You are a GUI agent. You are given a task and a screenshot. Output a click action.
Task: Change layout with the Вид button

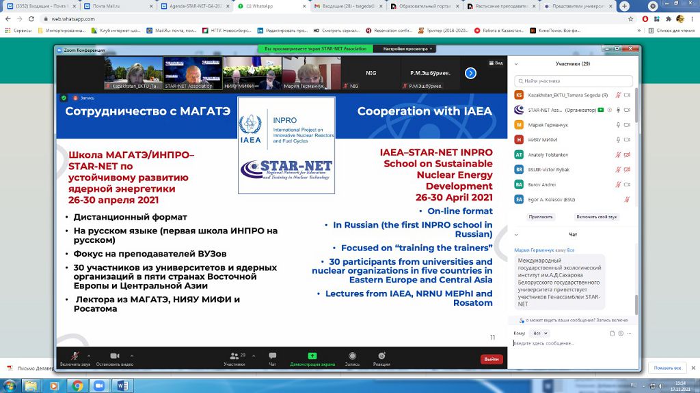pyautogui.click(x=496, y=63)
